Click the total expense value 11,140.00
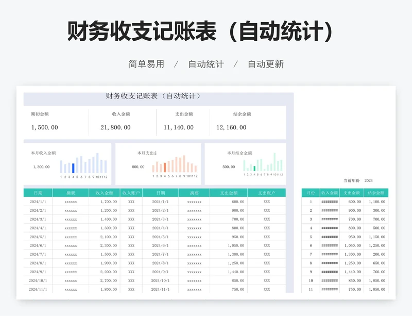This screenshot has width=412, height=316. click(178, 127)
